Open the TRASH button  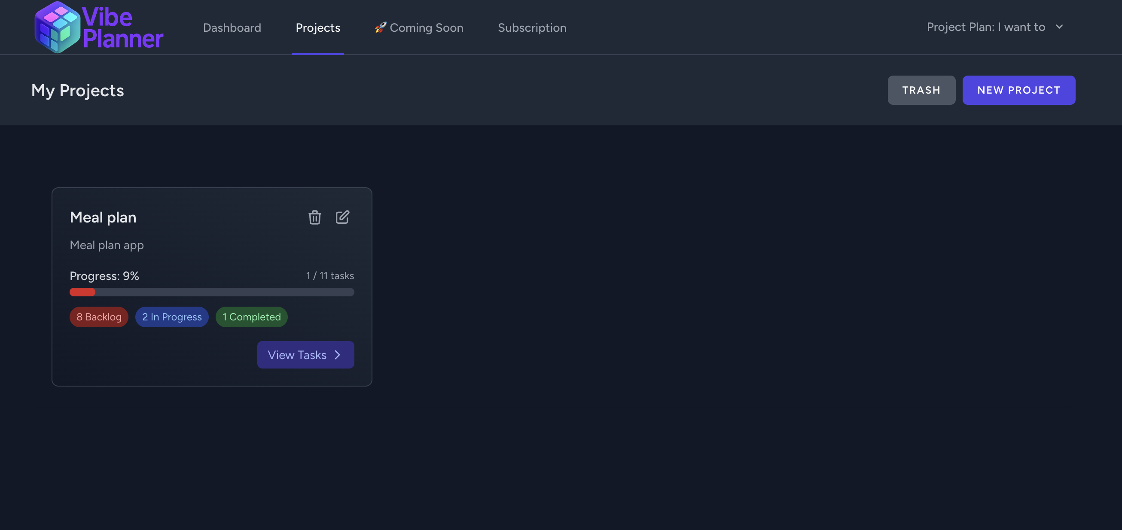921,90
